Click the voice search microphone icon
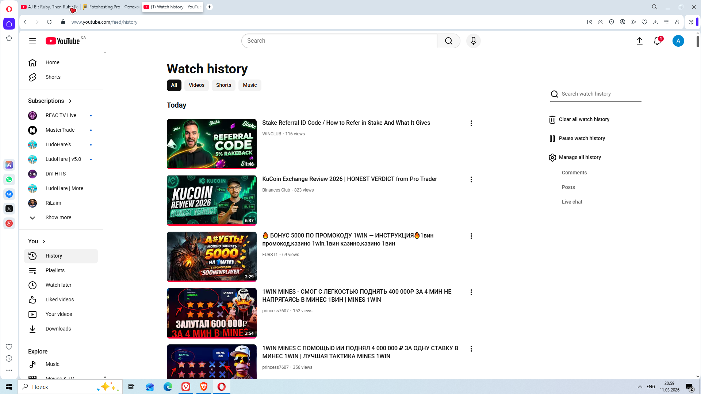The height and width of the screenshot is (394, 701). [473, 41]
